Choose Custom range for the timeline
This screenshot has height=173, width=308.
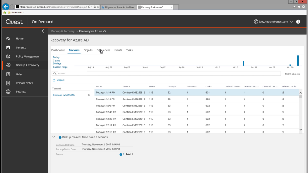coord(60,67)
